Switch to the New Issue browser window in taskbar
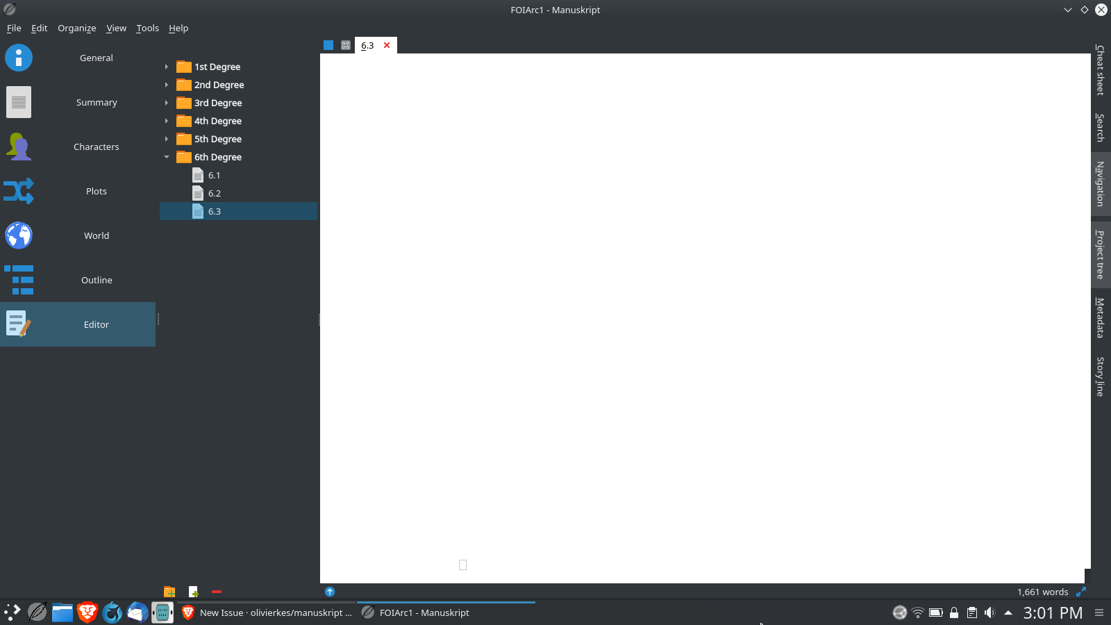 [271, 612]
